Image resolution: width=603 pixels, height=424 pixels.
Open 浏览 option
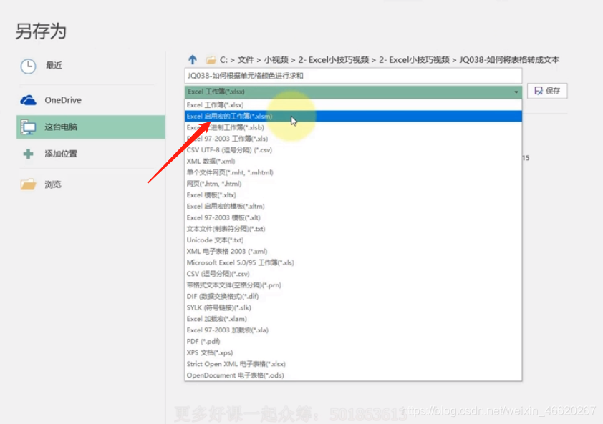(53, 184)
